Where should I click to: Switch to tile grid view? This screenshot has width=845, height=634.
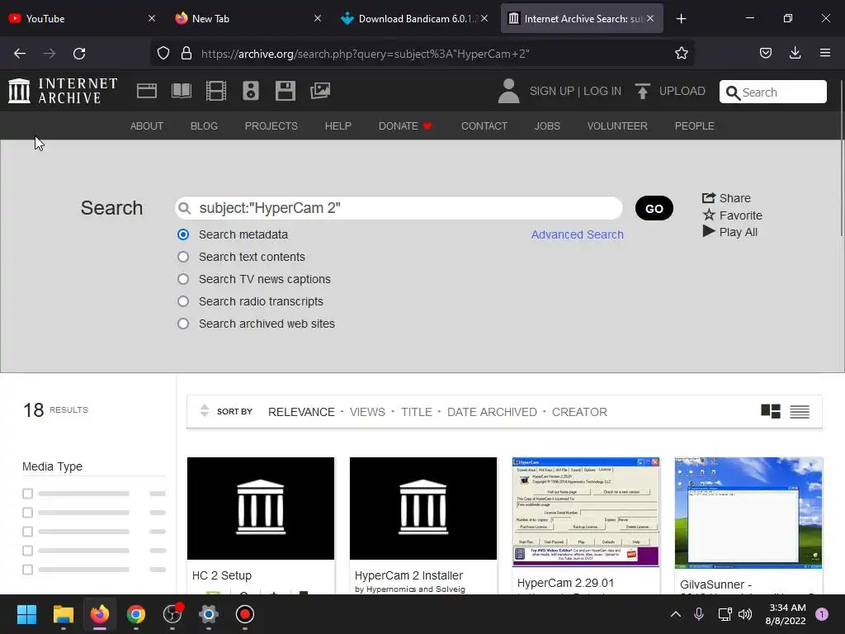pyautogui.click(x=771, y=411)
